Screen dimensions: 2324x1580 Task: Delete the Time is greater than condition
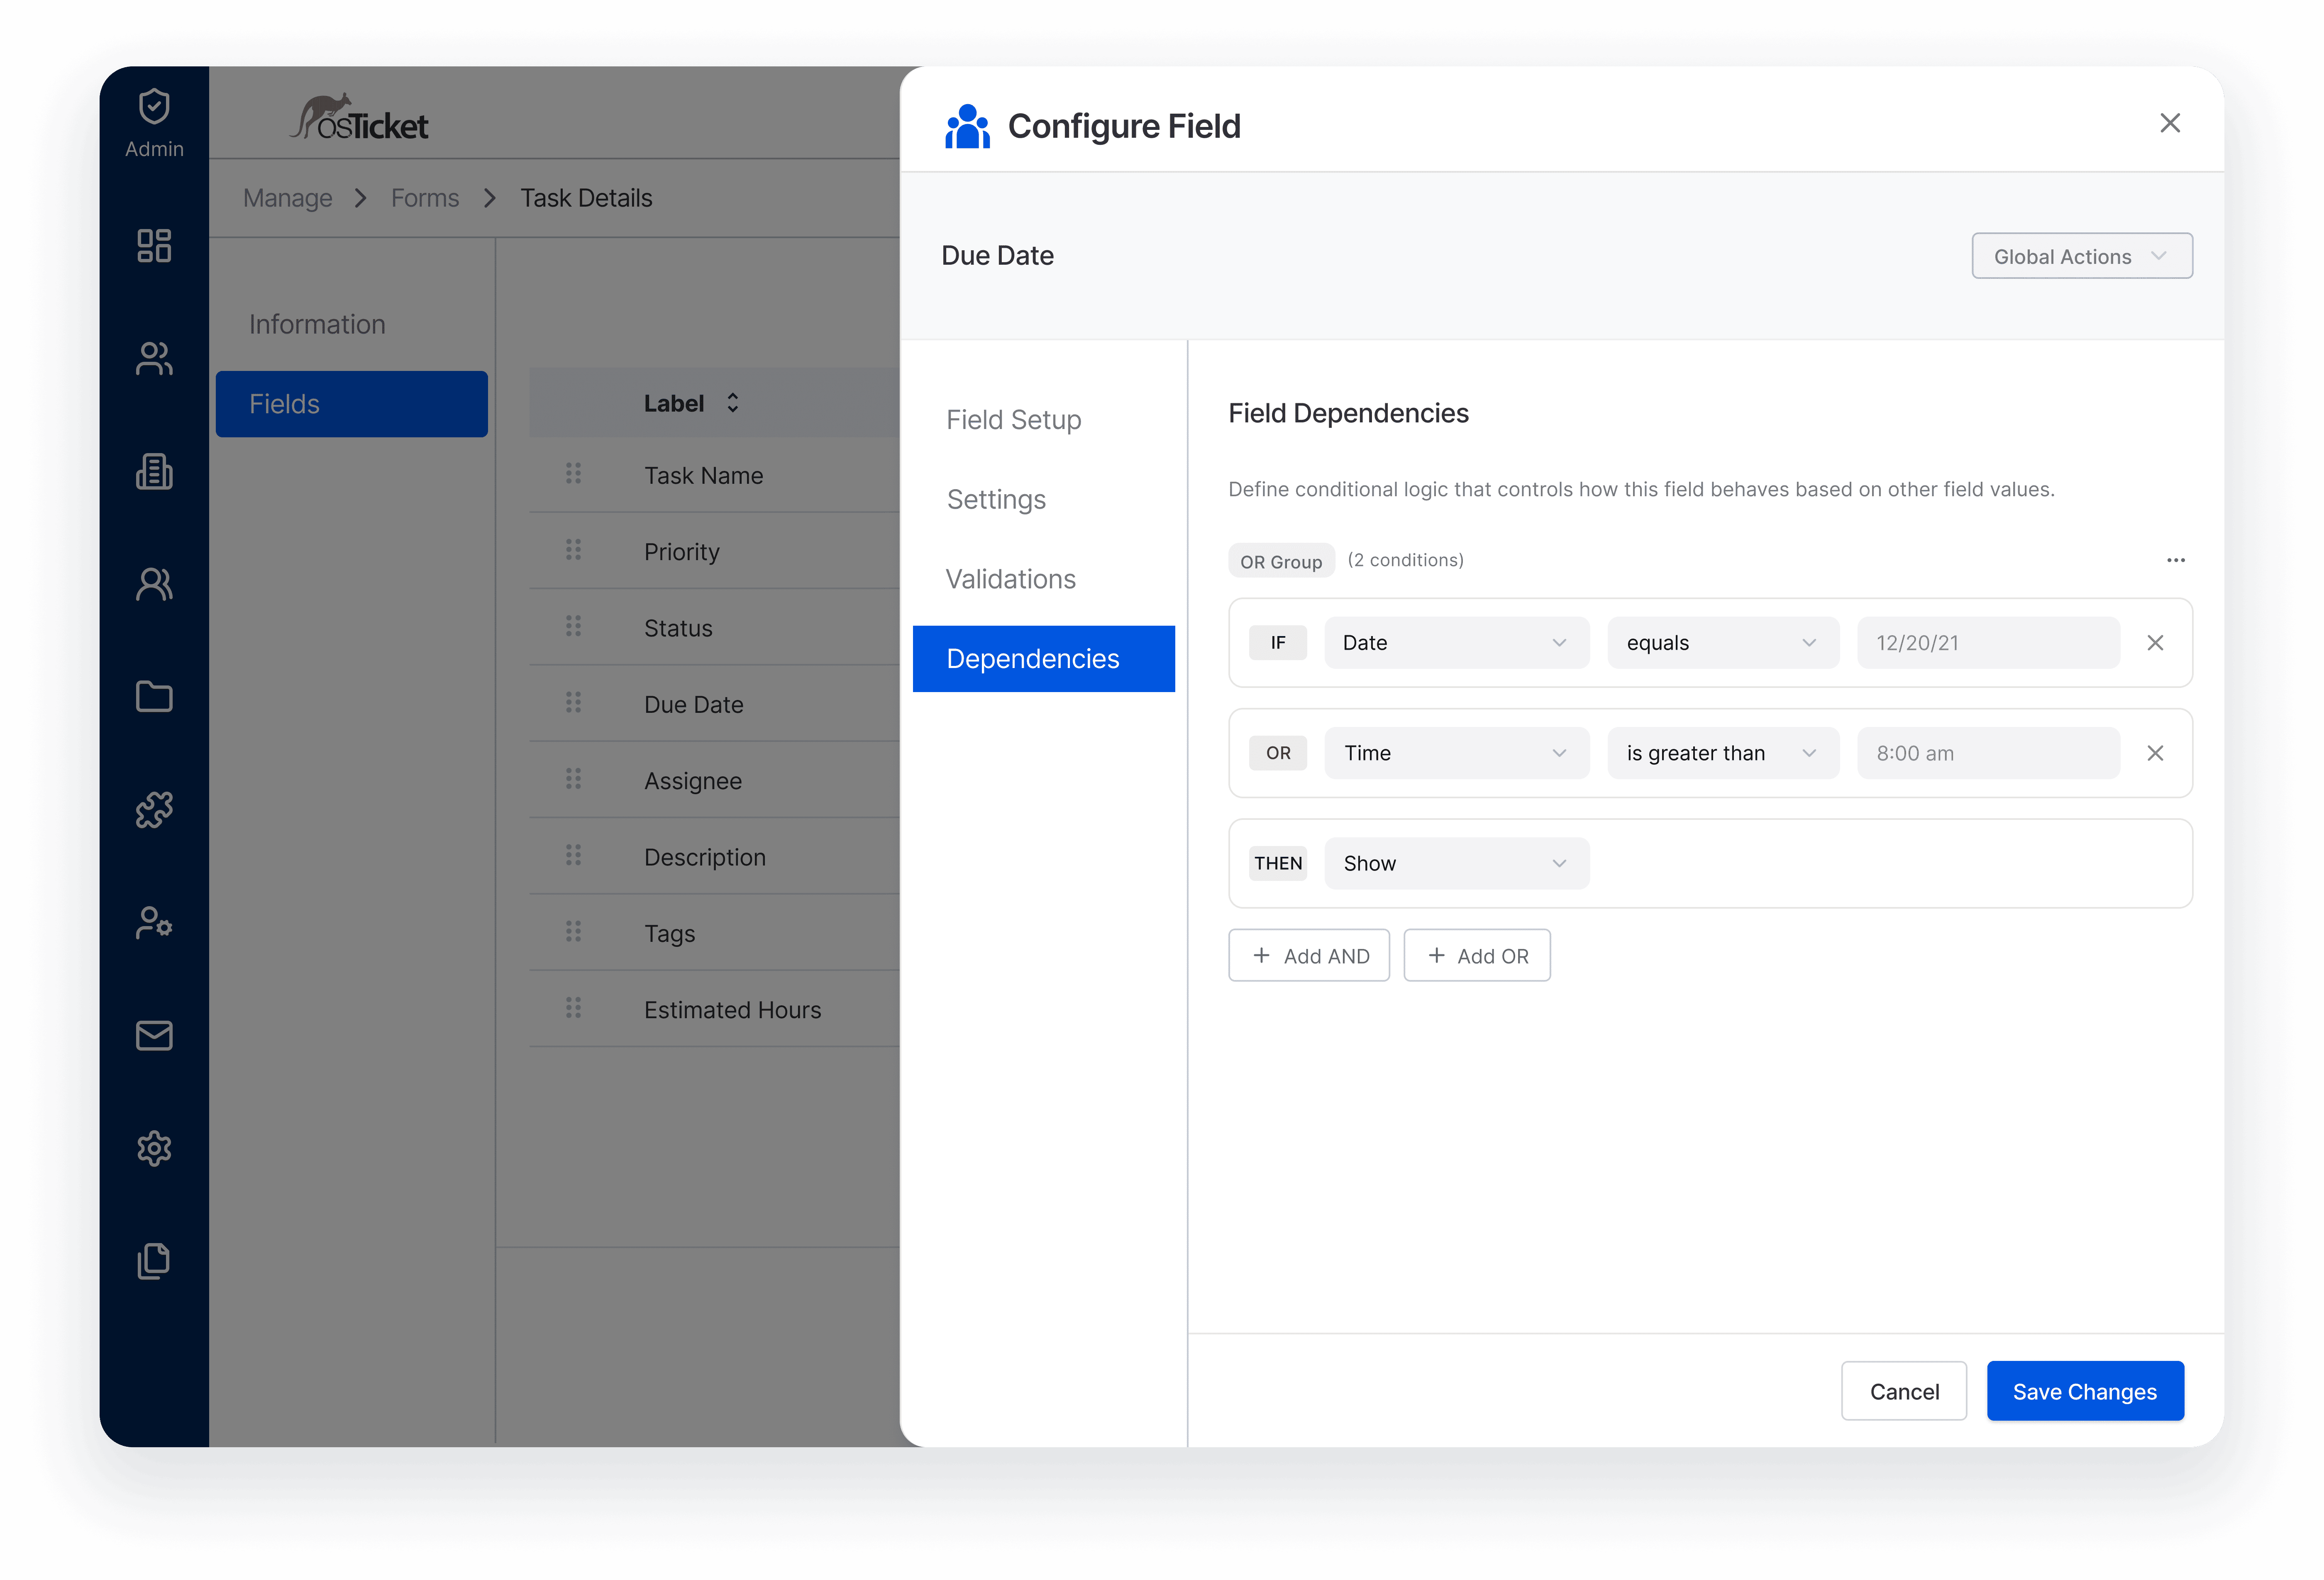[2155, 753]
